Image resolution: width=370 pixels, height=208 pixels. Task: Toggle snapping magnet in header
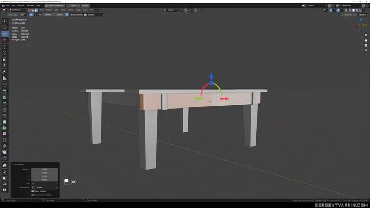tap(186, 10)
